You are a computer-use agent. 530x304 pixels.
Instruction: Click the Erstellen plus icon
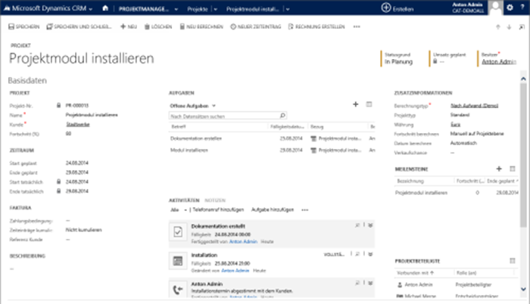tap(386, 8)
